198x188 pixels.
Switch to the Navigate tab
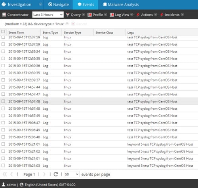(59, 5)
